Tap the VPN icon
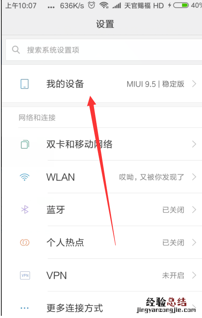 coord(25,275)
